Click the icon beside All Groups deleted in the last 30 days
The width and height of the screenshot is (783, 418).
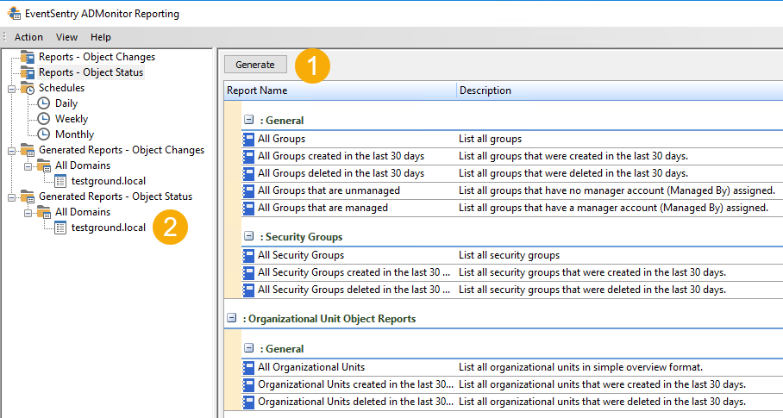(248, 173)
